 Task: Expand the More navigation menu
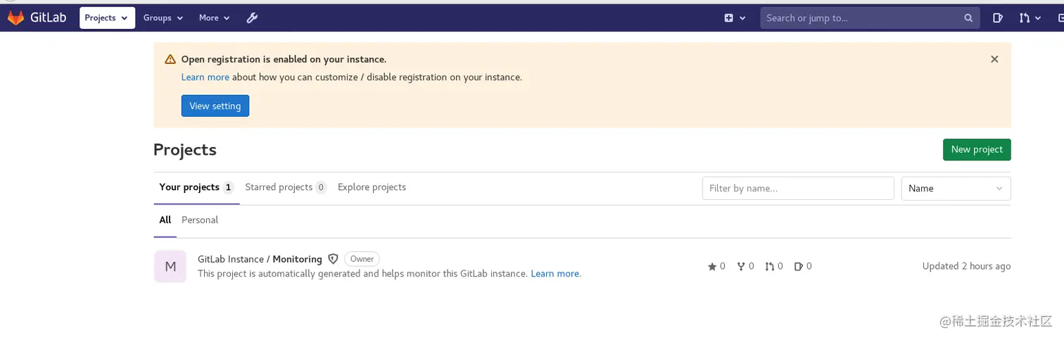click(x=214, y=18)
